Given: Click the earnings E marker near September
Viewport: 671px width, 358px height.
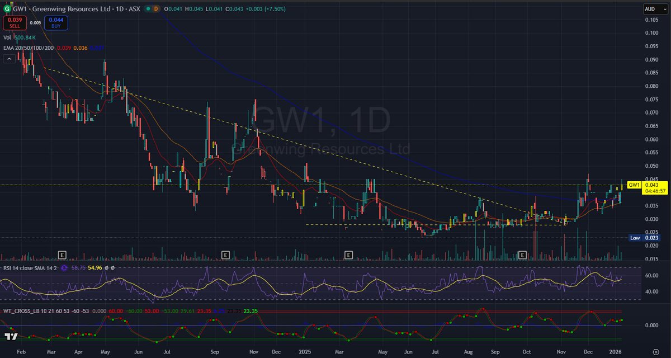Looking at the screenshot, I should [x=225, y=255].
